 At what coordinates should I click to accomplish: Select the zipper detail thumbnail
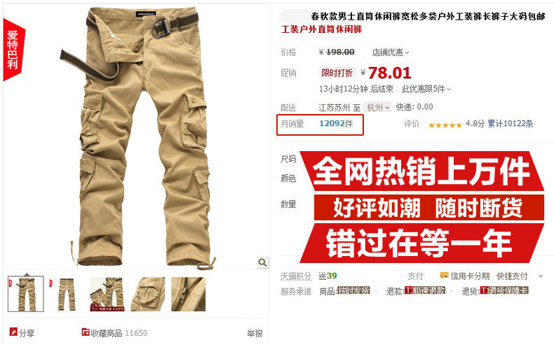tap(189, 294)
